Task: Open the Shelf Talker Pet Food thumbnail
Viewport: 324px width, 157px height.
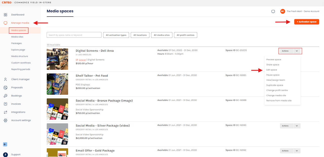Action: click(57, 84)
